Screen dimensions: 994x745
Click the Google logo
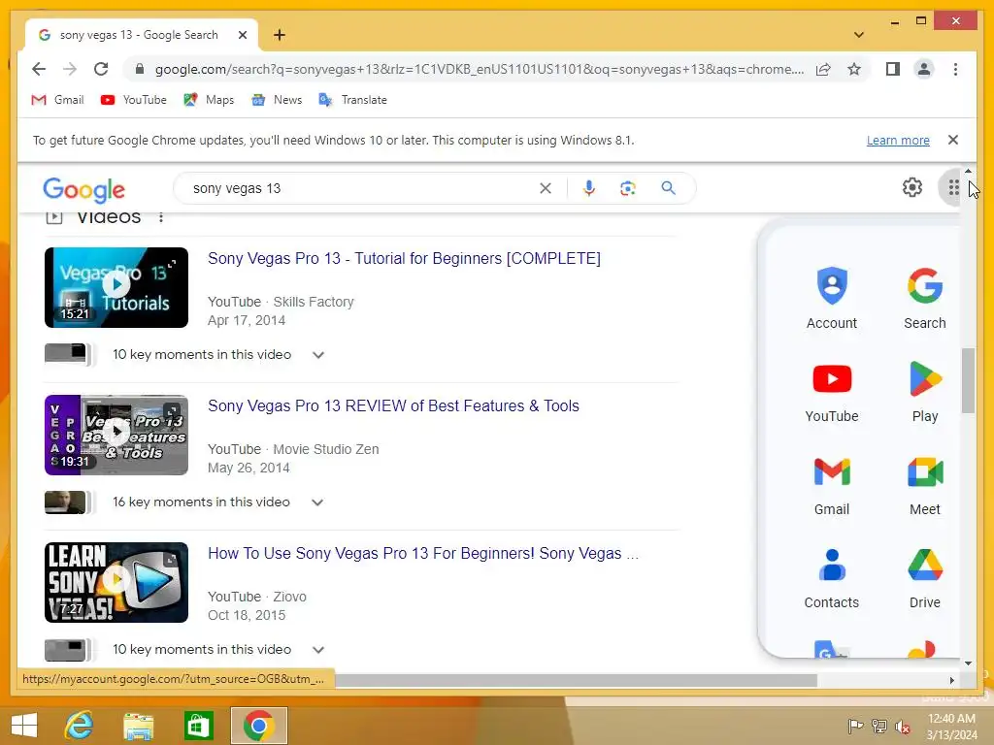83,189
